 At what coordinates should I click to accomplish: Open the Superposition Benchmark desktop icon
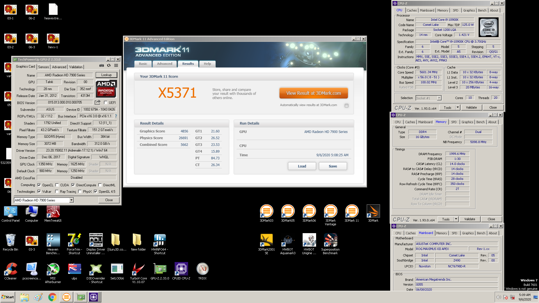(x=330, y=244)
